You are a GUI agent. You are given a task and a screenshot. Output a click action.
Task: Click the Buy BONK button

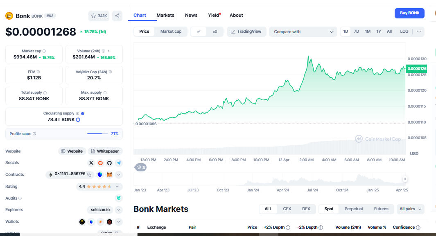[x=409, y=13]
